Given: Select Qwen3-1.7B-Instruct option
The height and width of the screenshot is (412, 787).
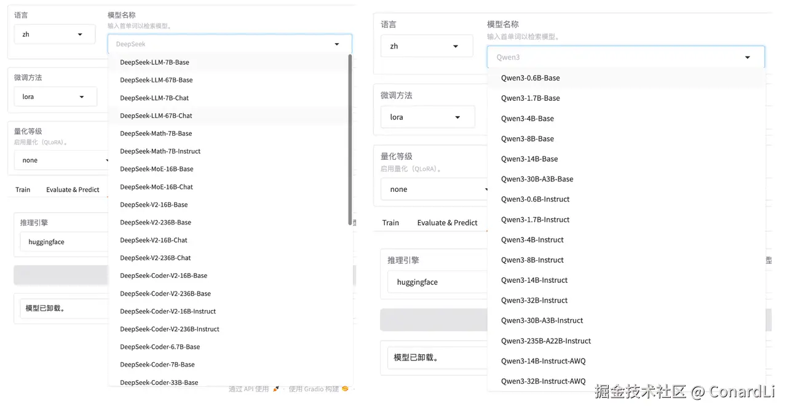Looking at the screenshot, I should click(626, 220).
